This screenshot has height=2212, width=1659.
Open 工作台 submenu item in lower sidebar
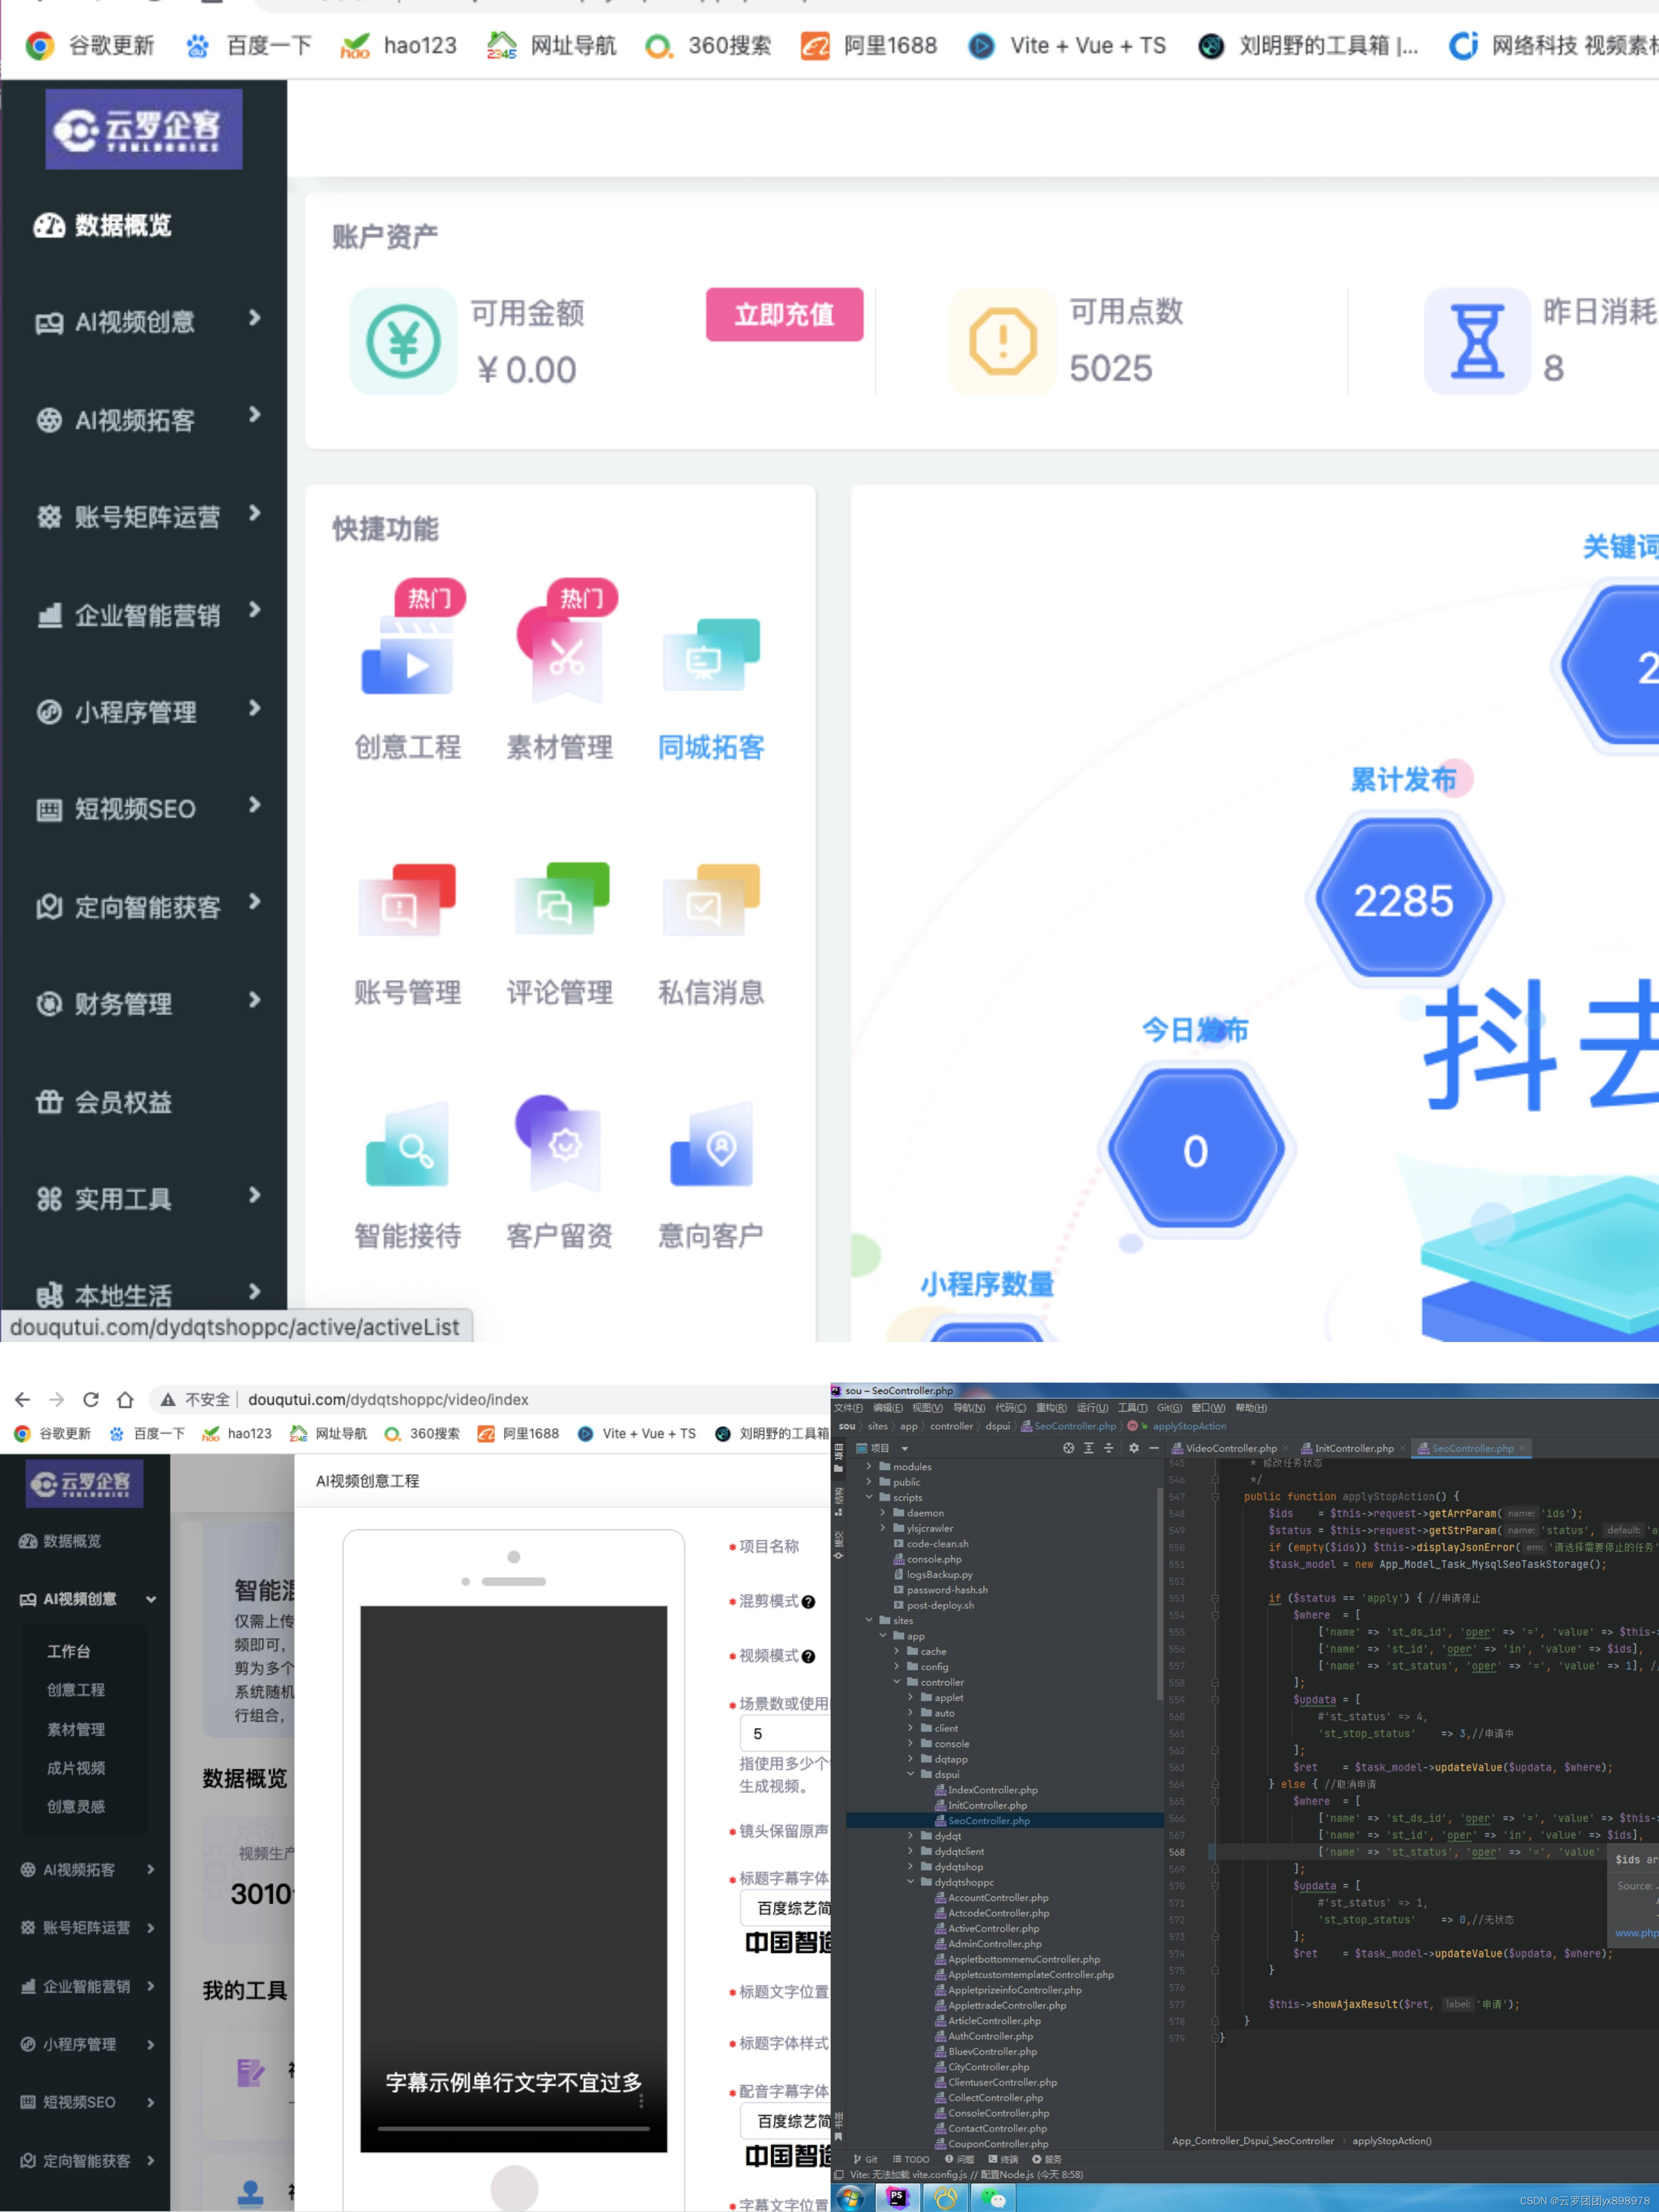click(69, 1651)
